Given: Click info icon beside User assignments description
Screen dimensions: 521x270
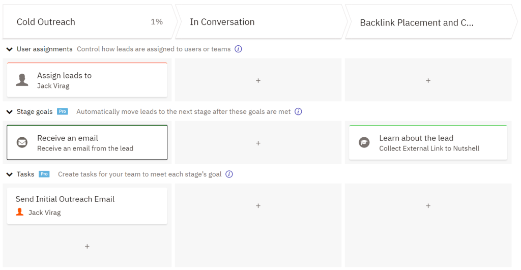Looking at the screenshot, I should coord(238,49).
